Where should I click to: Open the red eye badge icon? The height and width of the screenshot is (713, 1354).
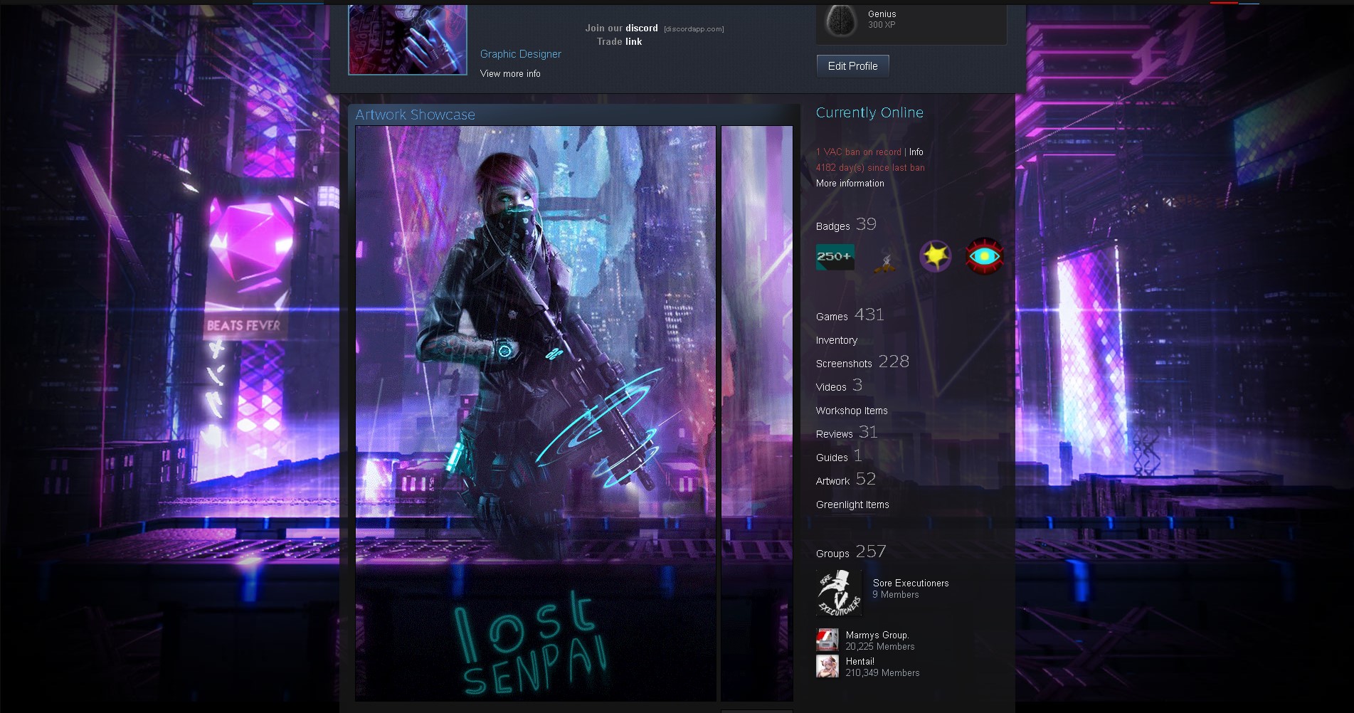tap(984, 256)
